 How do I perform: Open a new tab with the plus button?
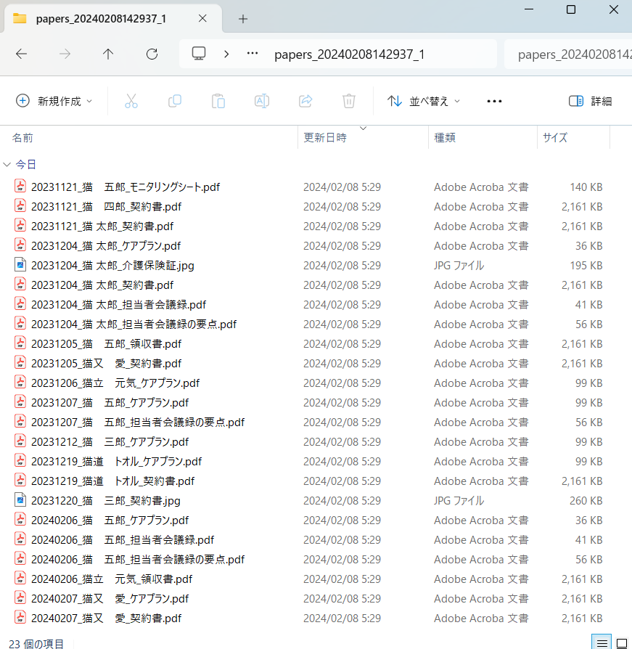[242, 18]
